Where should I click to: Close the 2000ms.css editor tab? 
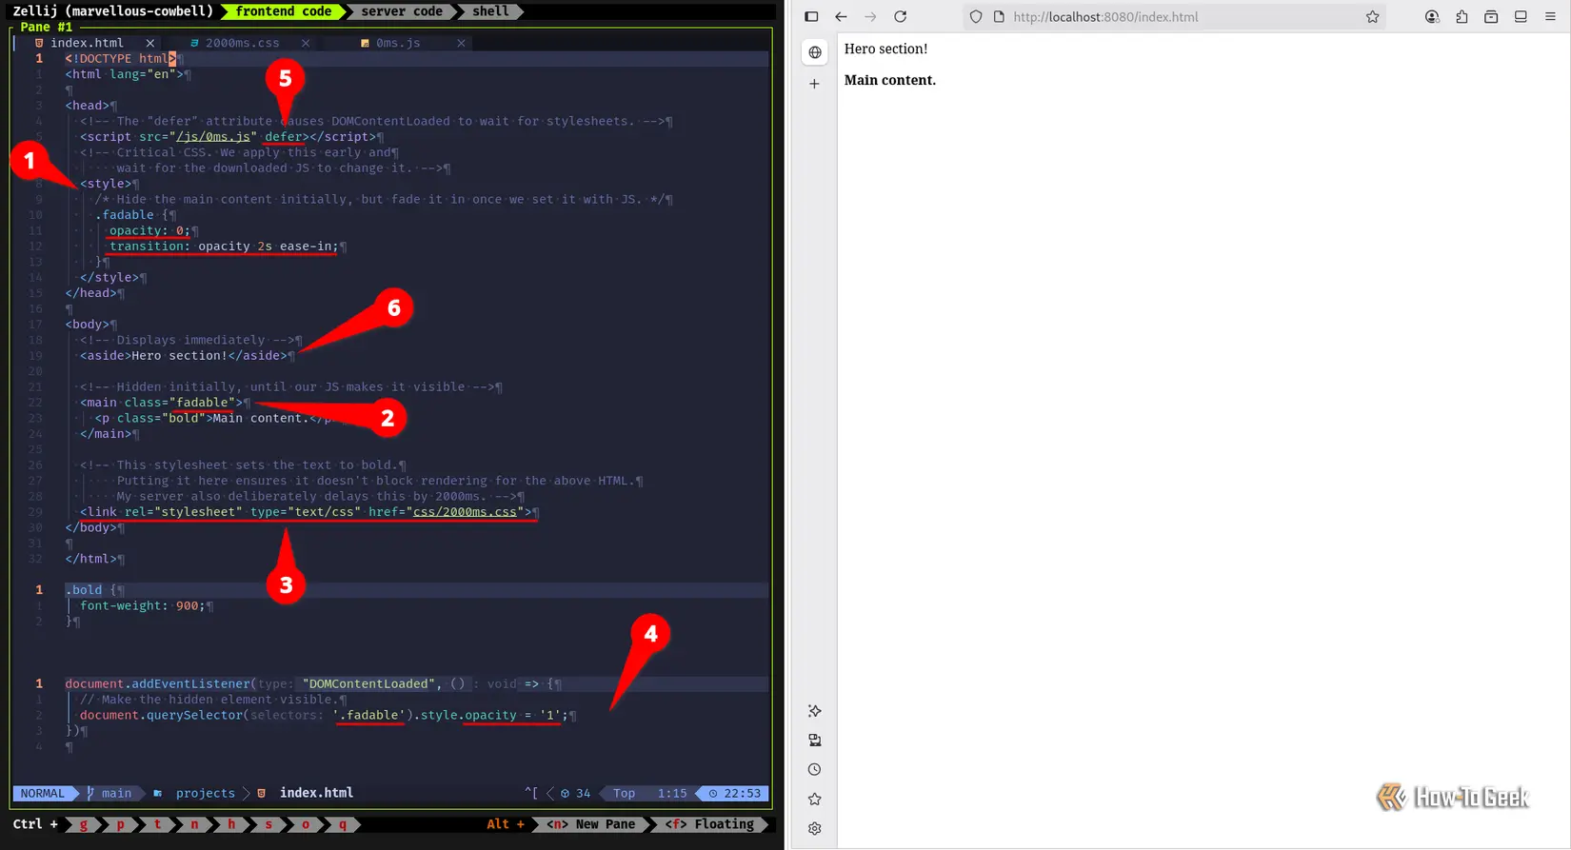point(306,43)
